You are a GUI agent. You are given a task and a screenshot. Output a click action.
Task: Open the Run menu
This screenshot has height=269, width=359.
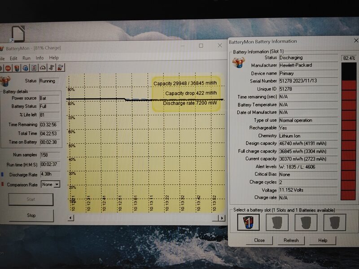[26, 58]
